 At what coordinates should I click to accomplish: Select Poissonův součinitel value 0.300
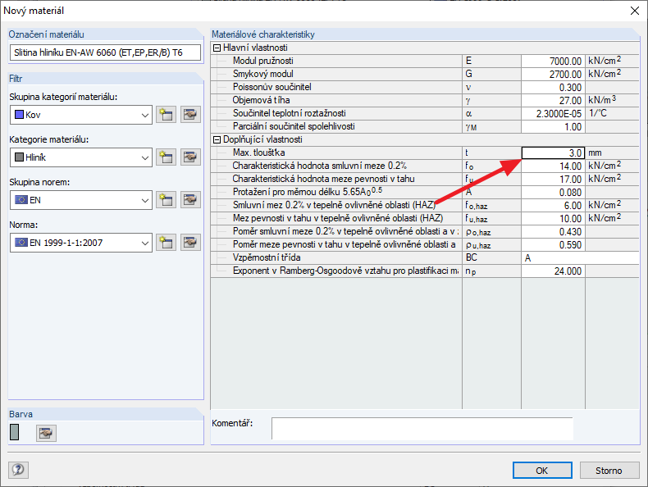click(553, 88)
